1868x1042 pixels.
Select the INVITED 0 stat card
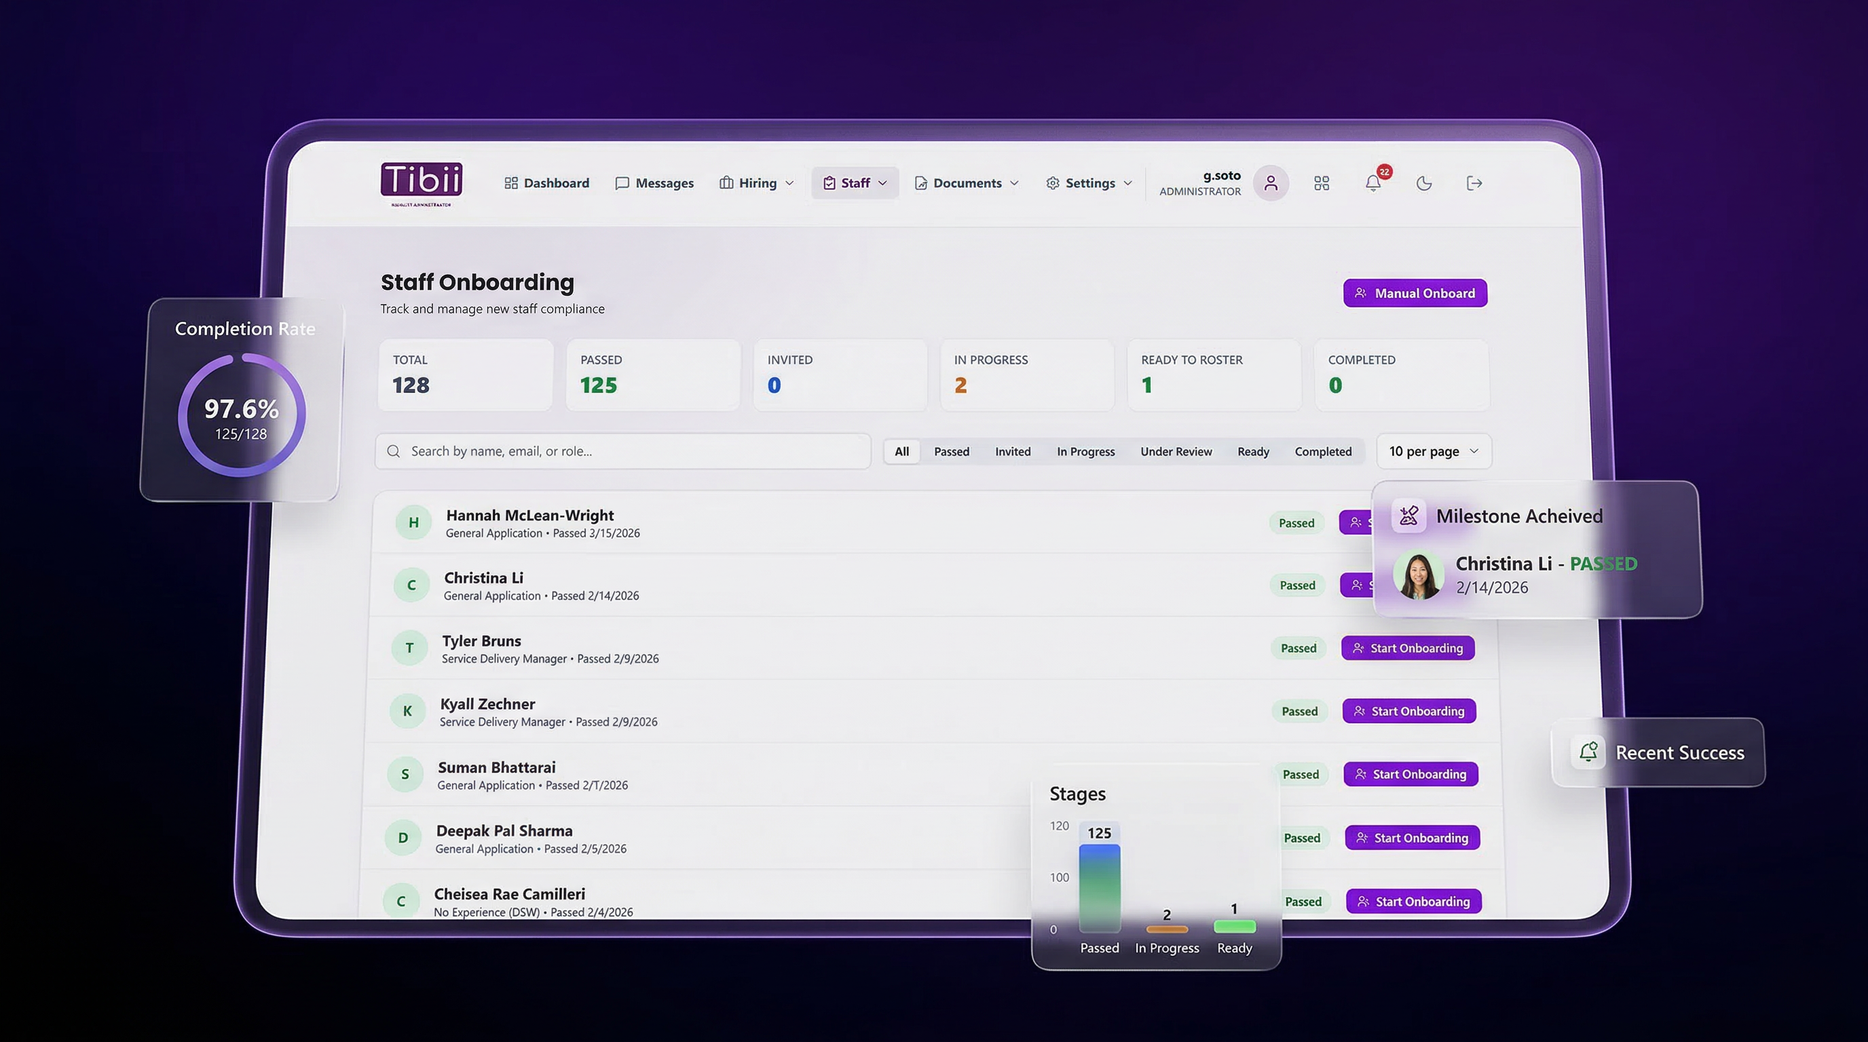[840, 374]
